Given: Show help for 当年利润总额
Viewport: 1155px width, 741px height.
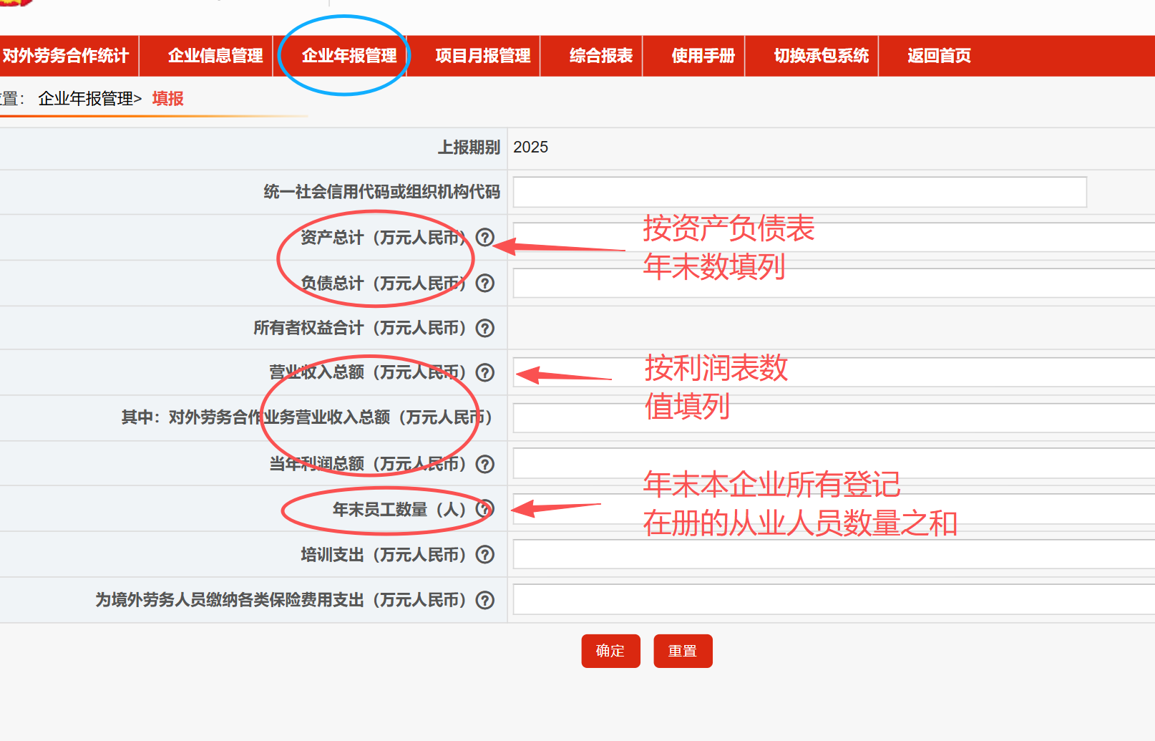Looking at the screenshot, I should pos(485,464).
